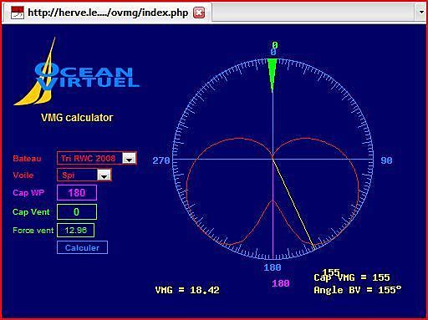Viewport: 428px width, 320px height.
Task: Click the Angle BV = 155° readout
Action: point(358,290)
